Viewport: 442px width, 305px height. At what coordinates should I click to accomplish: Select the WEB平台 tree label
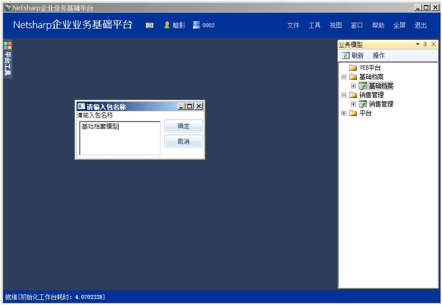pos(370,68)
